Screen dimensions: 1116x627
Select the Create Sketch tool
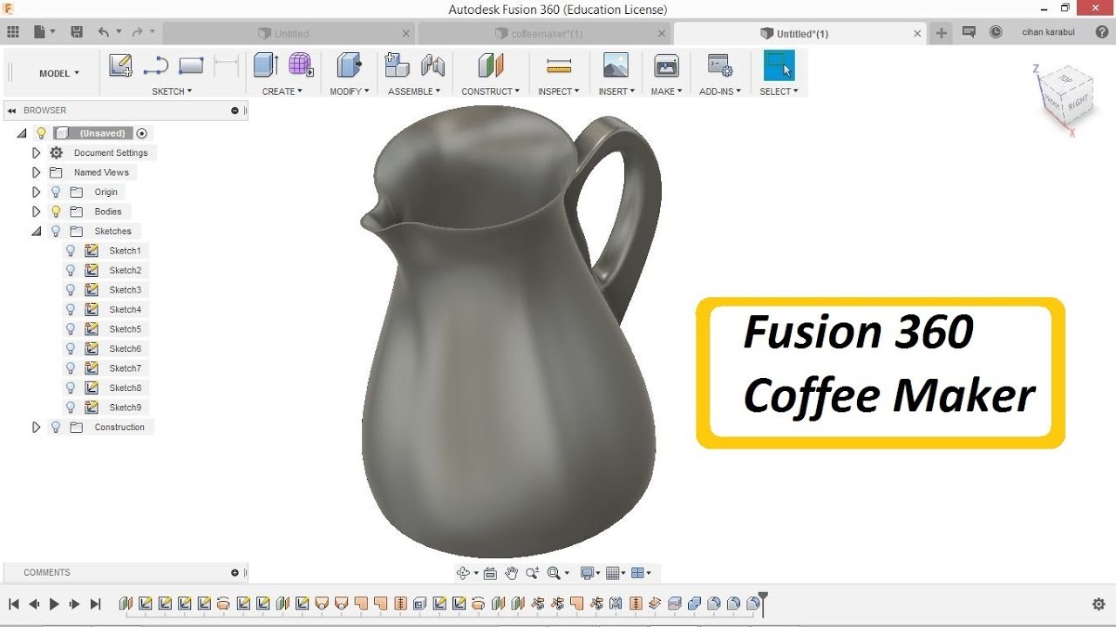(120, 65)
